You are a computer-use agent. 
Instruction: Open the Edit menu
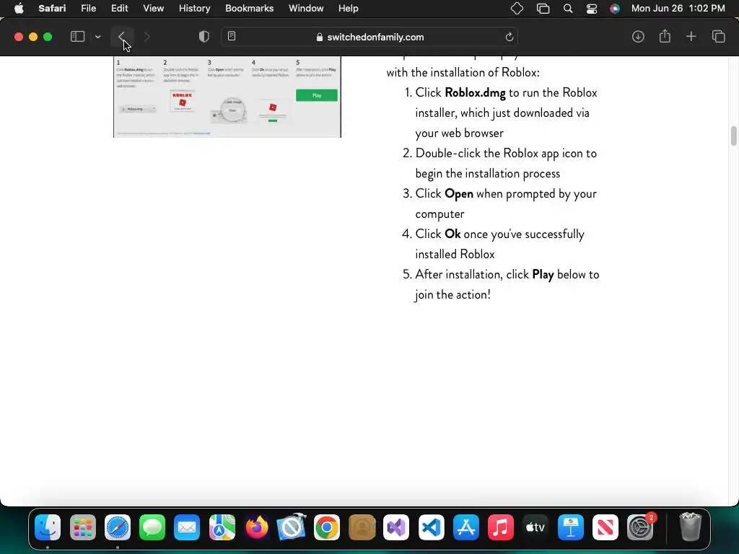click(119, 9)
